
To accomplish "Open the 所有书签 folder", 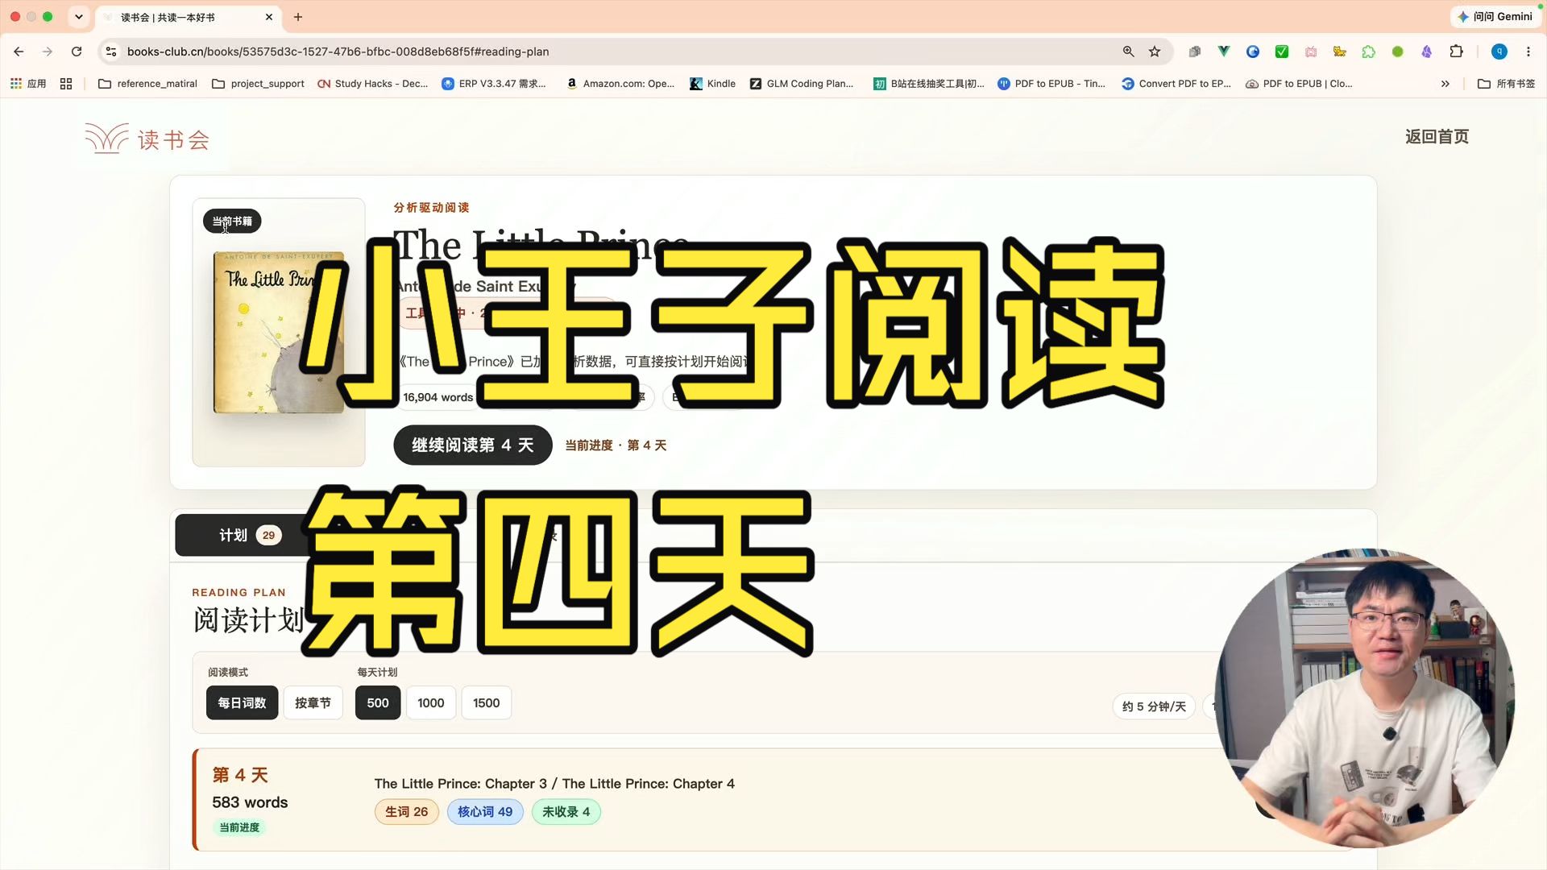I will click(1506, 84).
